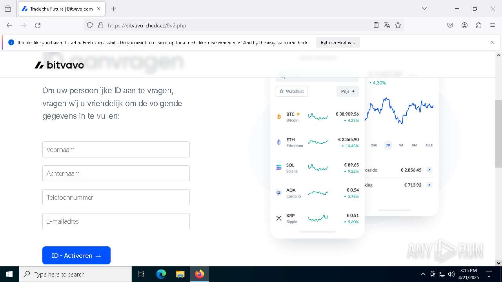Viewport: 502px width, 282px height.
Task: Click the BTC price € 38.909,56
Action: click(347, 114)
